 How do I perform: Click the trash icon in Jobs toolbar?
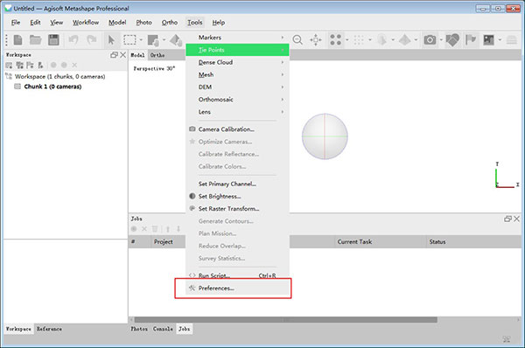click(155, 229)
